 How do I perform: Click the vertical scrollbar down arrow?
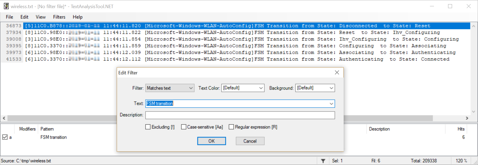click(x=474, y=112)
